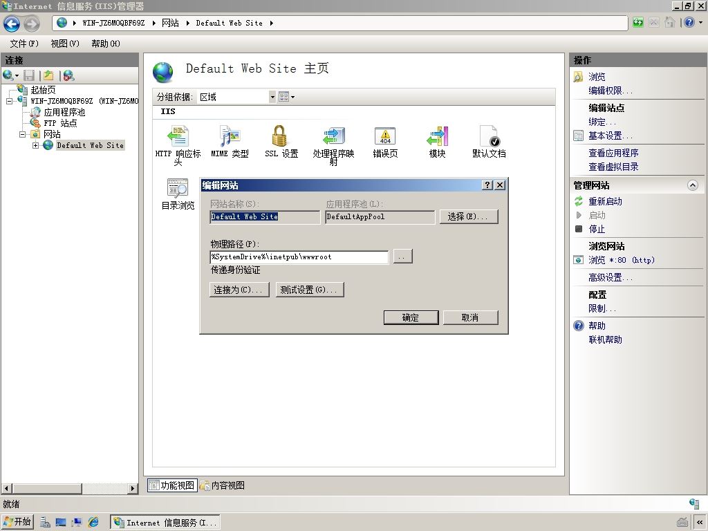The width and height of the screenshot is (708, 531).
Task: Click the home toolbar icon
Action: pos(670,23)
